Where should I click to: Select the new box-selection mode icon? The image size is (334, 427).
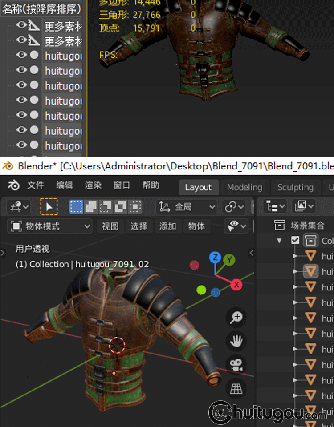(x=77, y=207)
